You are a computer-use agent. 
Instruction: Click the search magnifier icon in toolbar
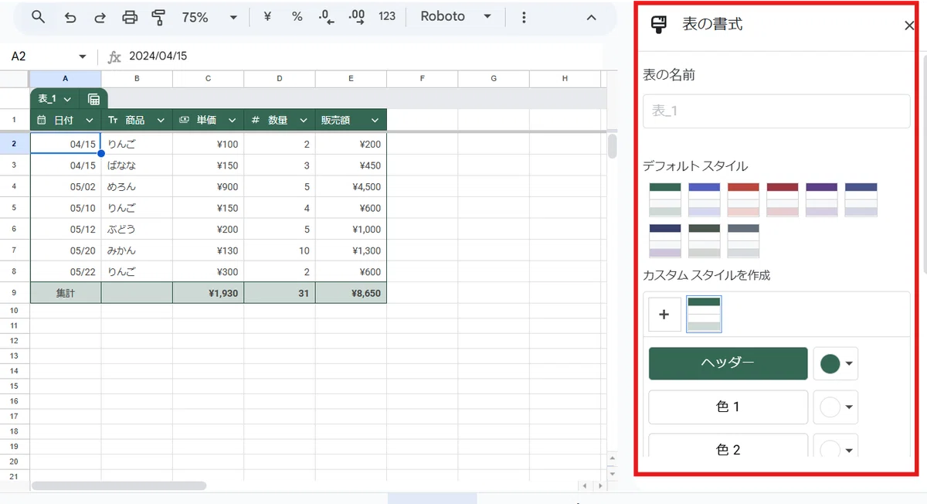(x=38, y=17)
